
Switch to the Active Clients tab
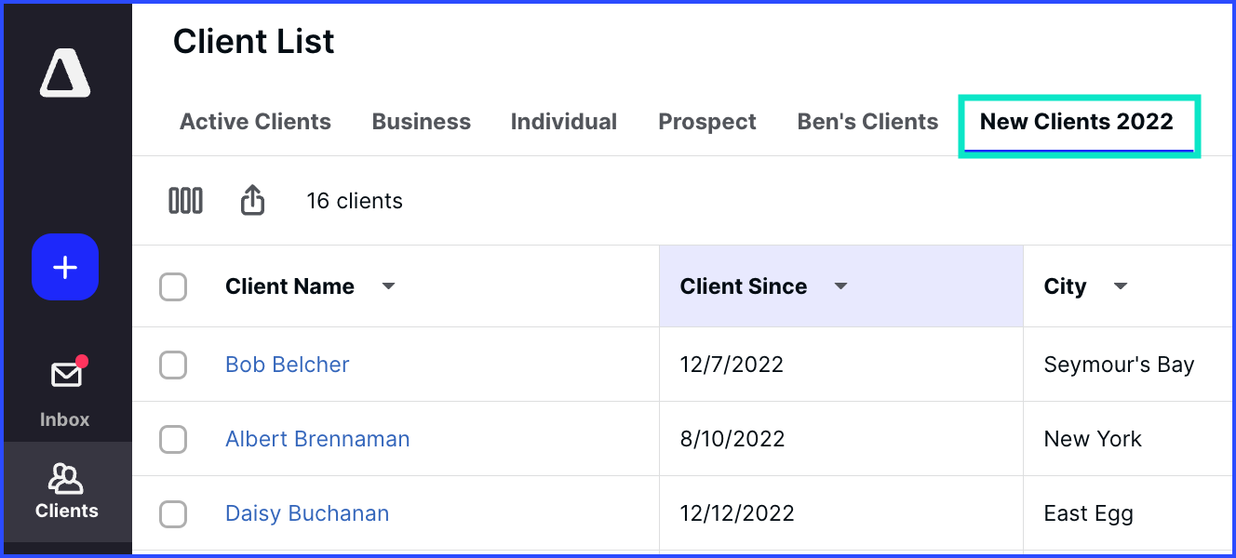point(255,122)
